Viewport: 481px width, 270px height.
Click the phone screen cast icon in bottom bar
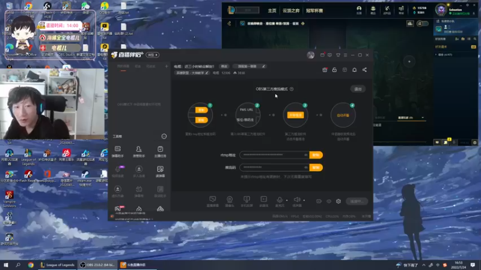(x=247, y=201)
